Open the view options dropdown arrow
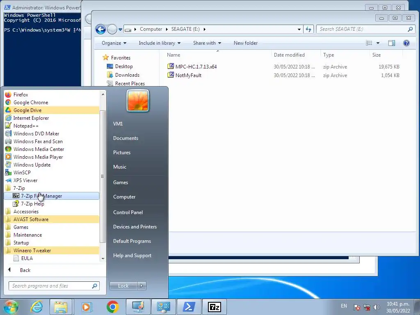This screenshot has height=315, width=420. click(378, 43)
